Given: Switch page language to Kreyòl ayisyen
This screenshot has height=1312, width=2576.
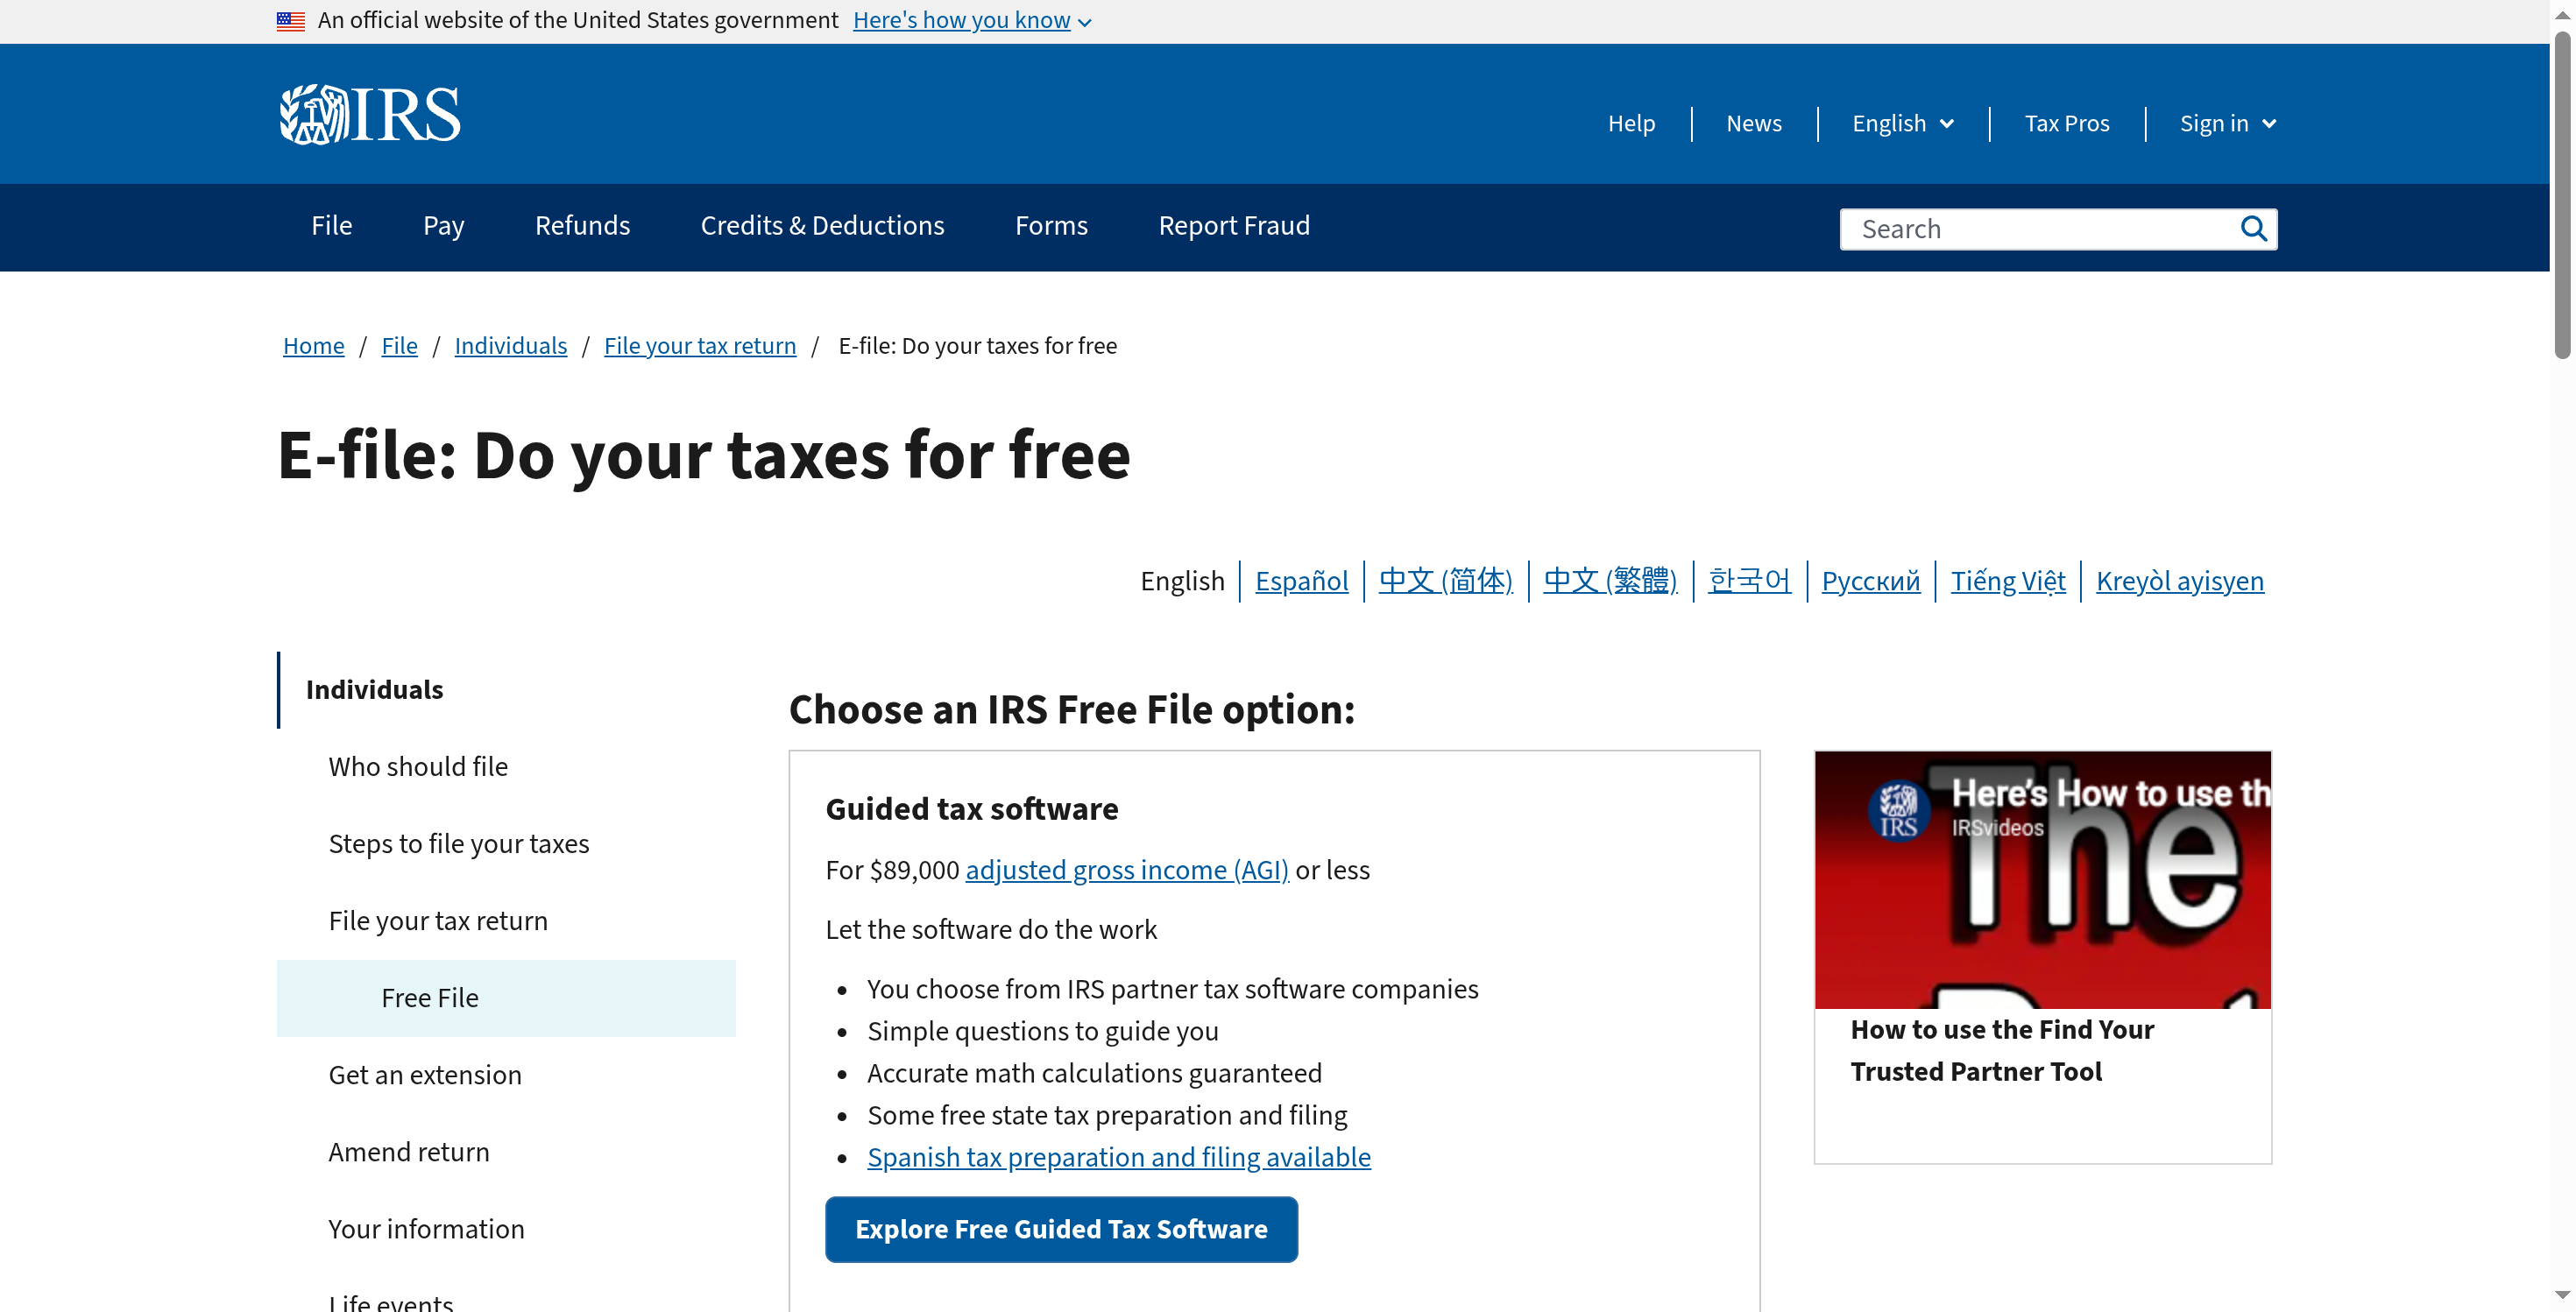Looking at the screenshot, I should pos(2179,581).
